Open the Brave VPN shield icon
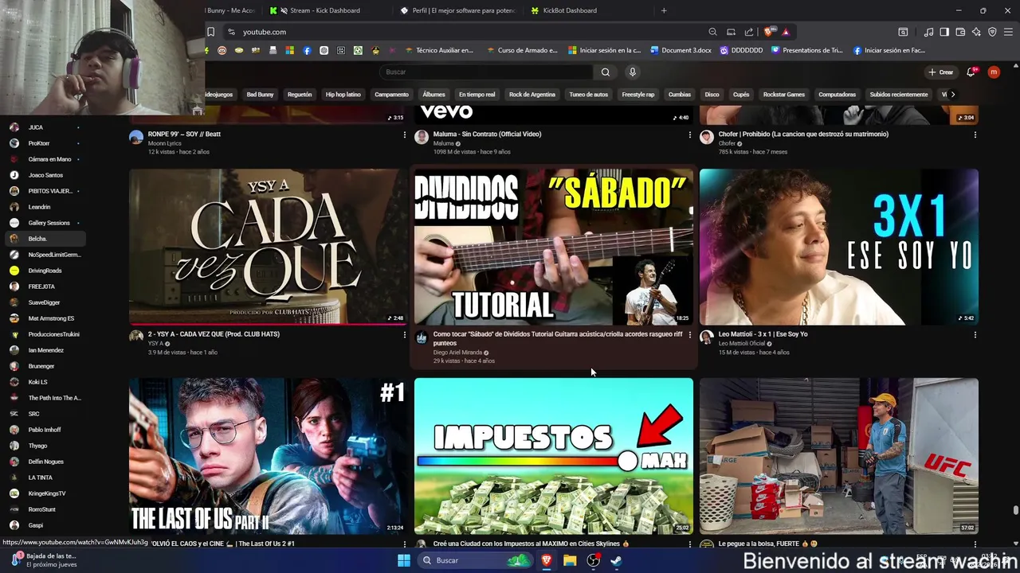Viewport: 1020px width, 573px height. click(x=992, y=32)
